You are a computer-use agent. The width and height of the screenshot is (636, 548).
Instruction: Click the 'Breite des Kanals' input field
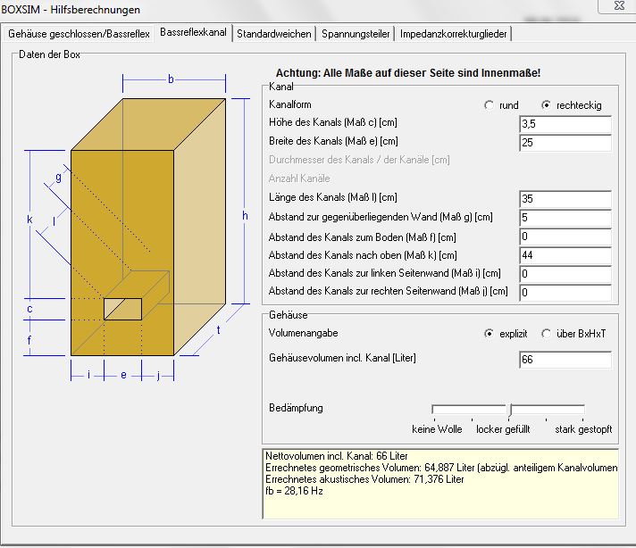[x=565, y=143]
